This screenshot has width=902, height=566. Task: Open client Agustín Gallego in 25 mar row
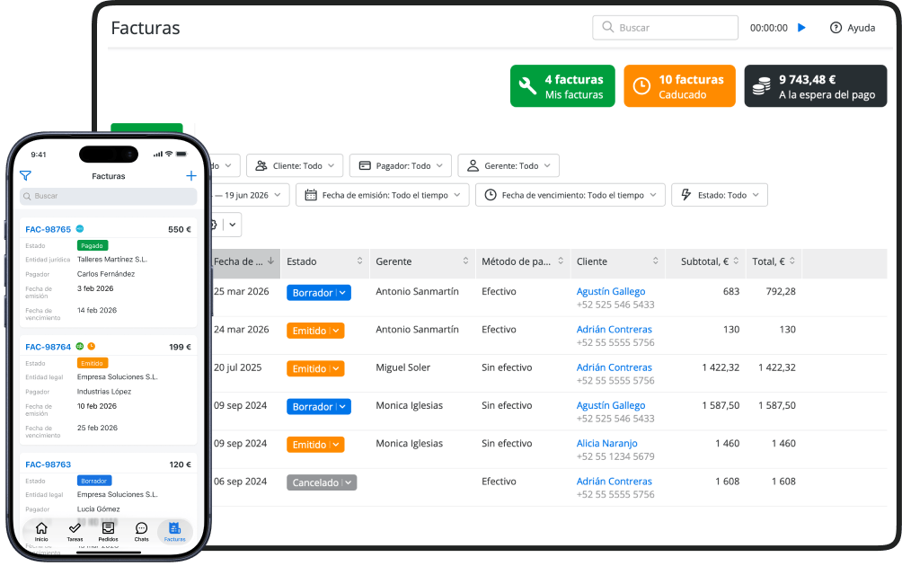tap(610, 292)
